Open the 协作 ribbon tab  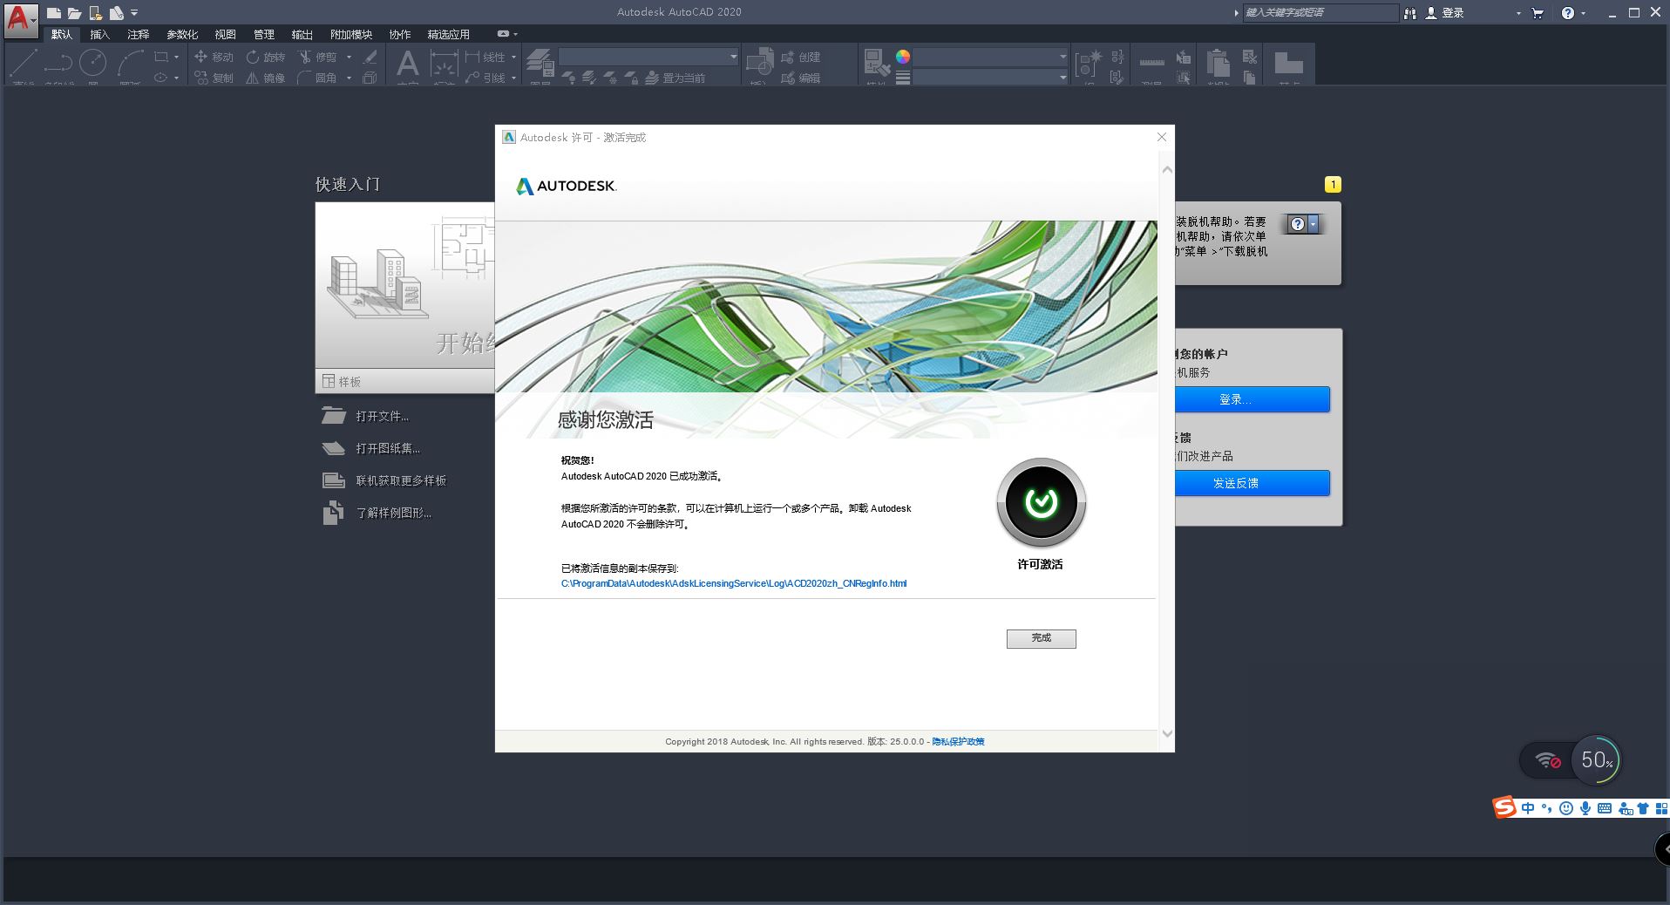coord(400,34)
